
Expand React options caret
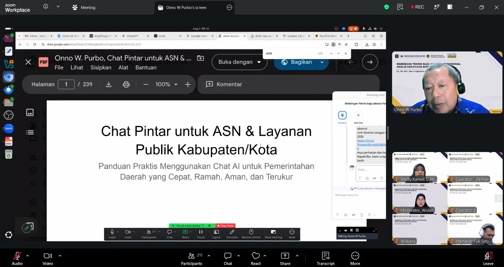pos(265,256)
